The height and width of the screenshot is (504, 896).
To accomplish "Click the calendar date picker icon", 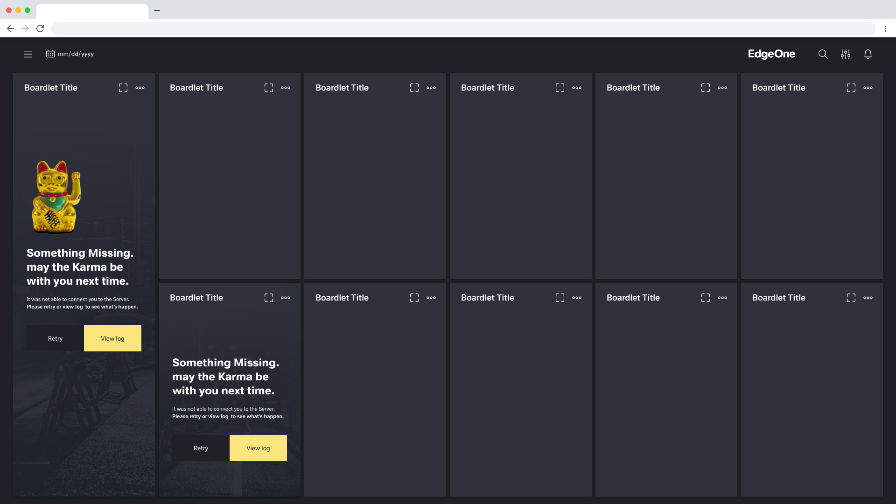I will pos(50,54).
